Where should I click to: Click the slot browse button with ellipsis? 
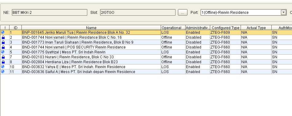(183, 13)
